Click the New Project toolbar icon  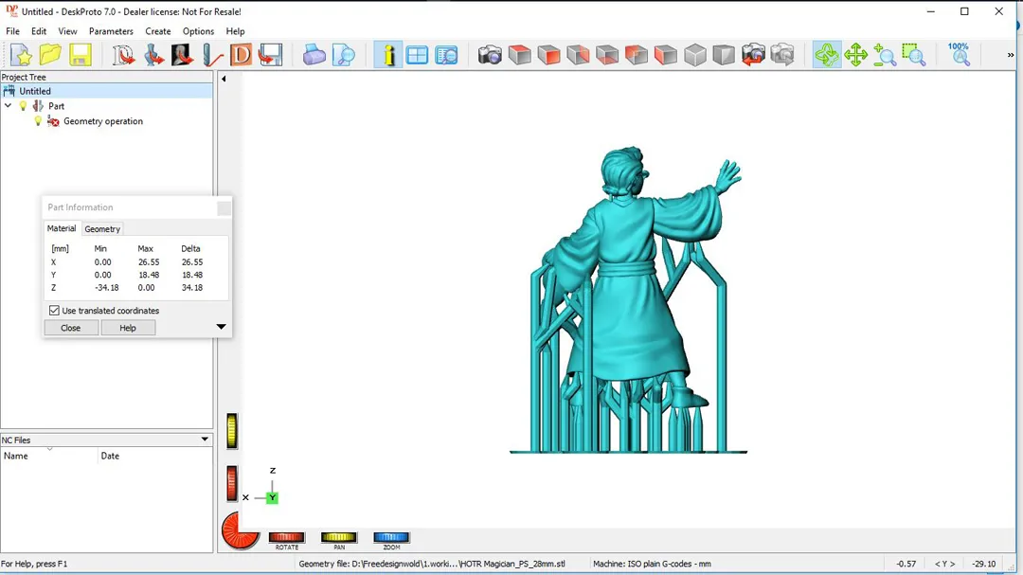(21, 55)
